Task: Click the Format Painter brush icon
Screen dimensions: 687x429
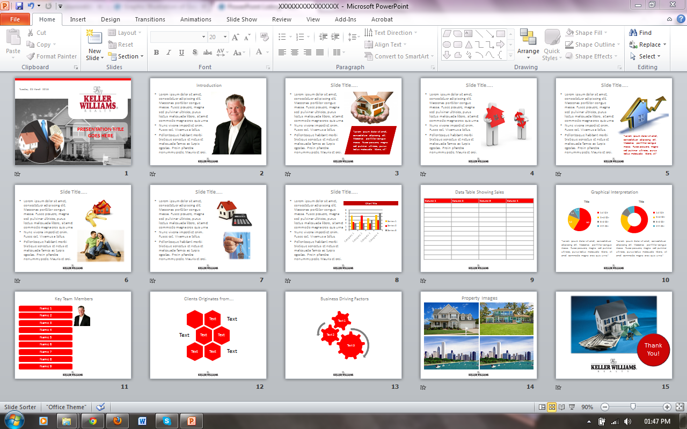Action: click(31, 56)
